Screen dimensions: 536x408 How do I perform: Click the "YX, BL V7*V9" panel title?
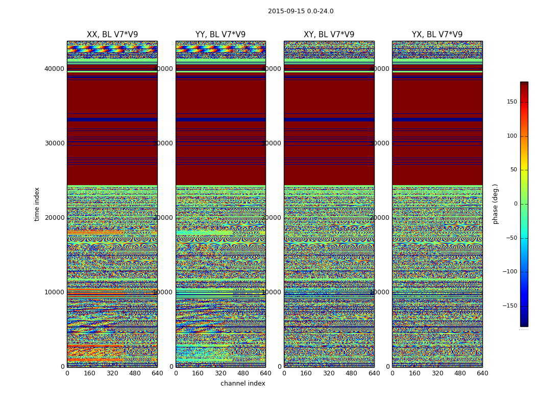pos(437,35)
